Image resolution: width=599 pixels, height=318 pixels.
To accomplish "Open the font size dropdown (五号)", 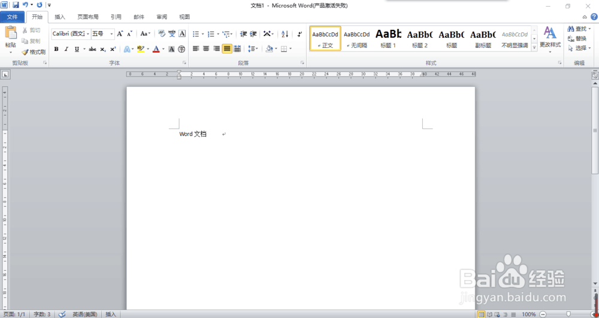I will pyautogui.click(x=111, y=34).
